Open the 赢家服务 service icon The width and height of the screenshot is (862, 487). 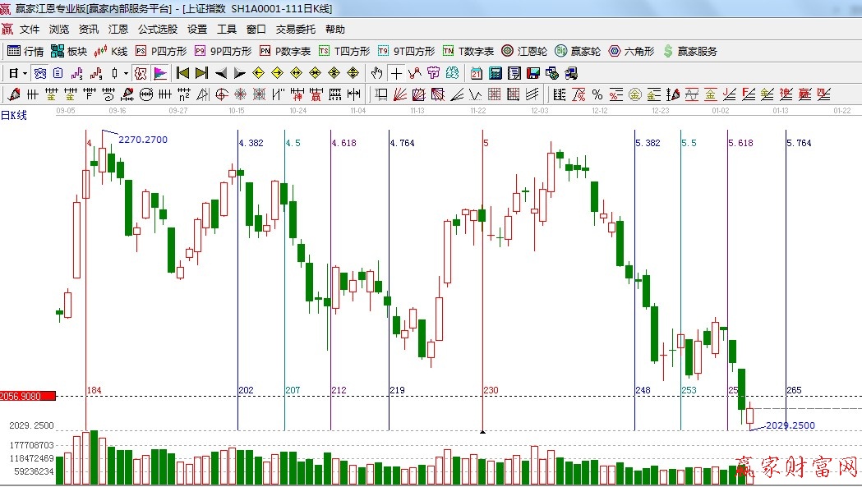click(689, 51)
